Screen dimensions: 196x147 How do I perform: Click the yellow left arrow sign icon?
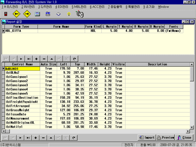tap(17, 14)
